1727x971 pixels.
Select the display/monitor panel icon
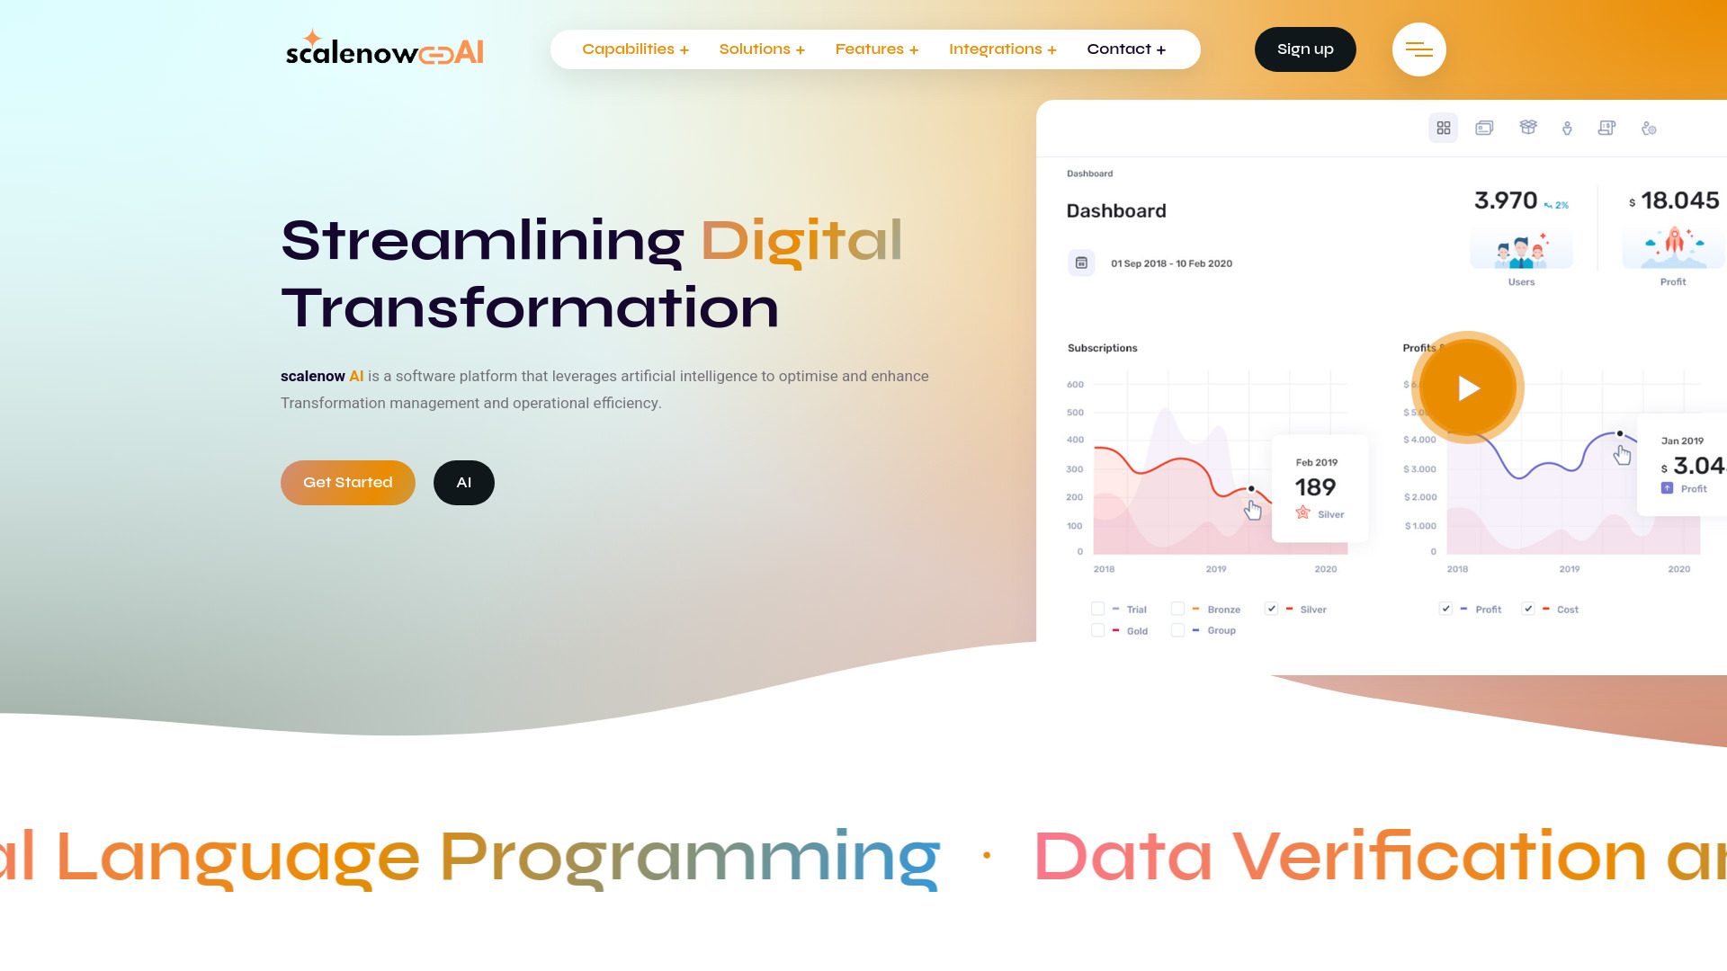1485,128
